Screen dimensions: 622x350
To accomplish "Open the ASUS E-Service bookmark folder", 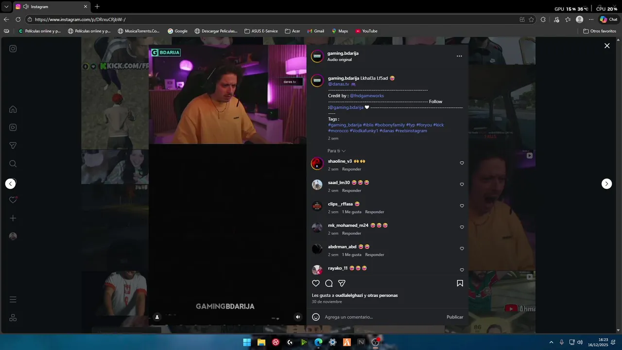I will pyautogui.click(x=261, y=31).
